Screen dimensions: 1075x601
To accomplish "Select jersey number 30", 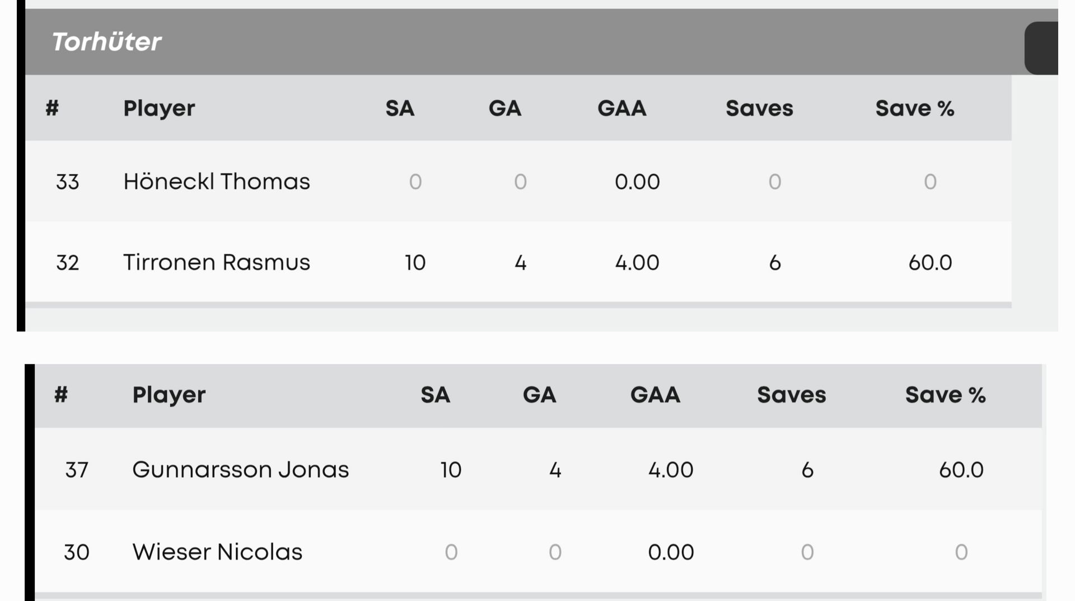I will 77,552.
